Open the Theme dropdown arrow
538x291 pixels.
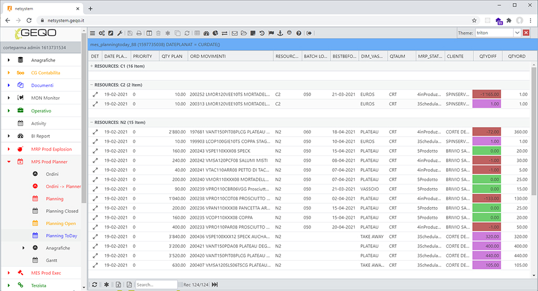tap(517, 33)
